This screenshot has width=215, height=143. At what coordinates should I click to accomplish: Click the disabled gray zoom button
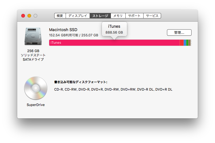35,16
